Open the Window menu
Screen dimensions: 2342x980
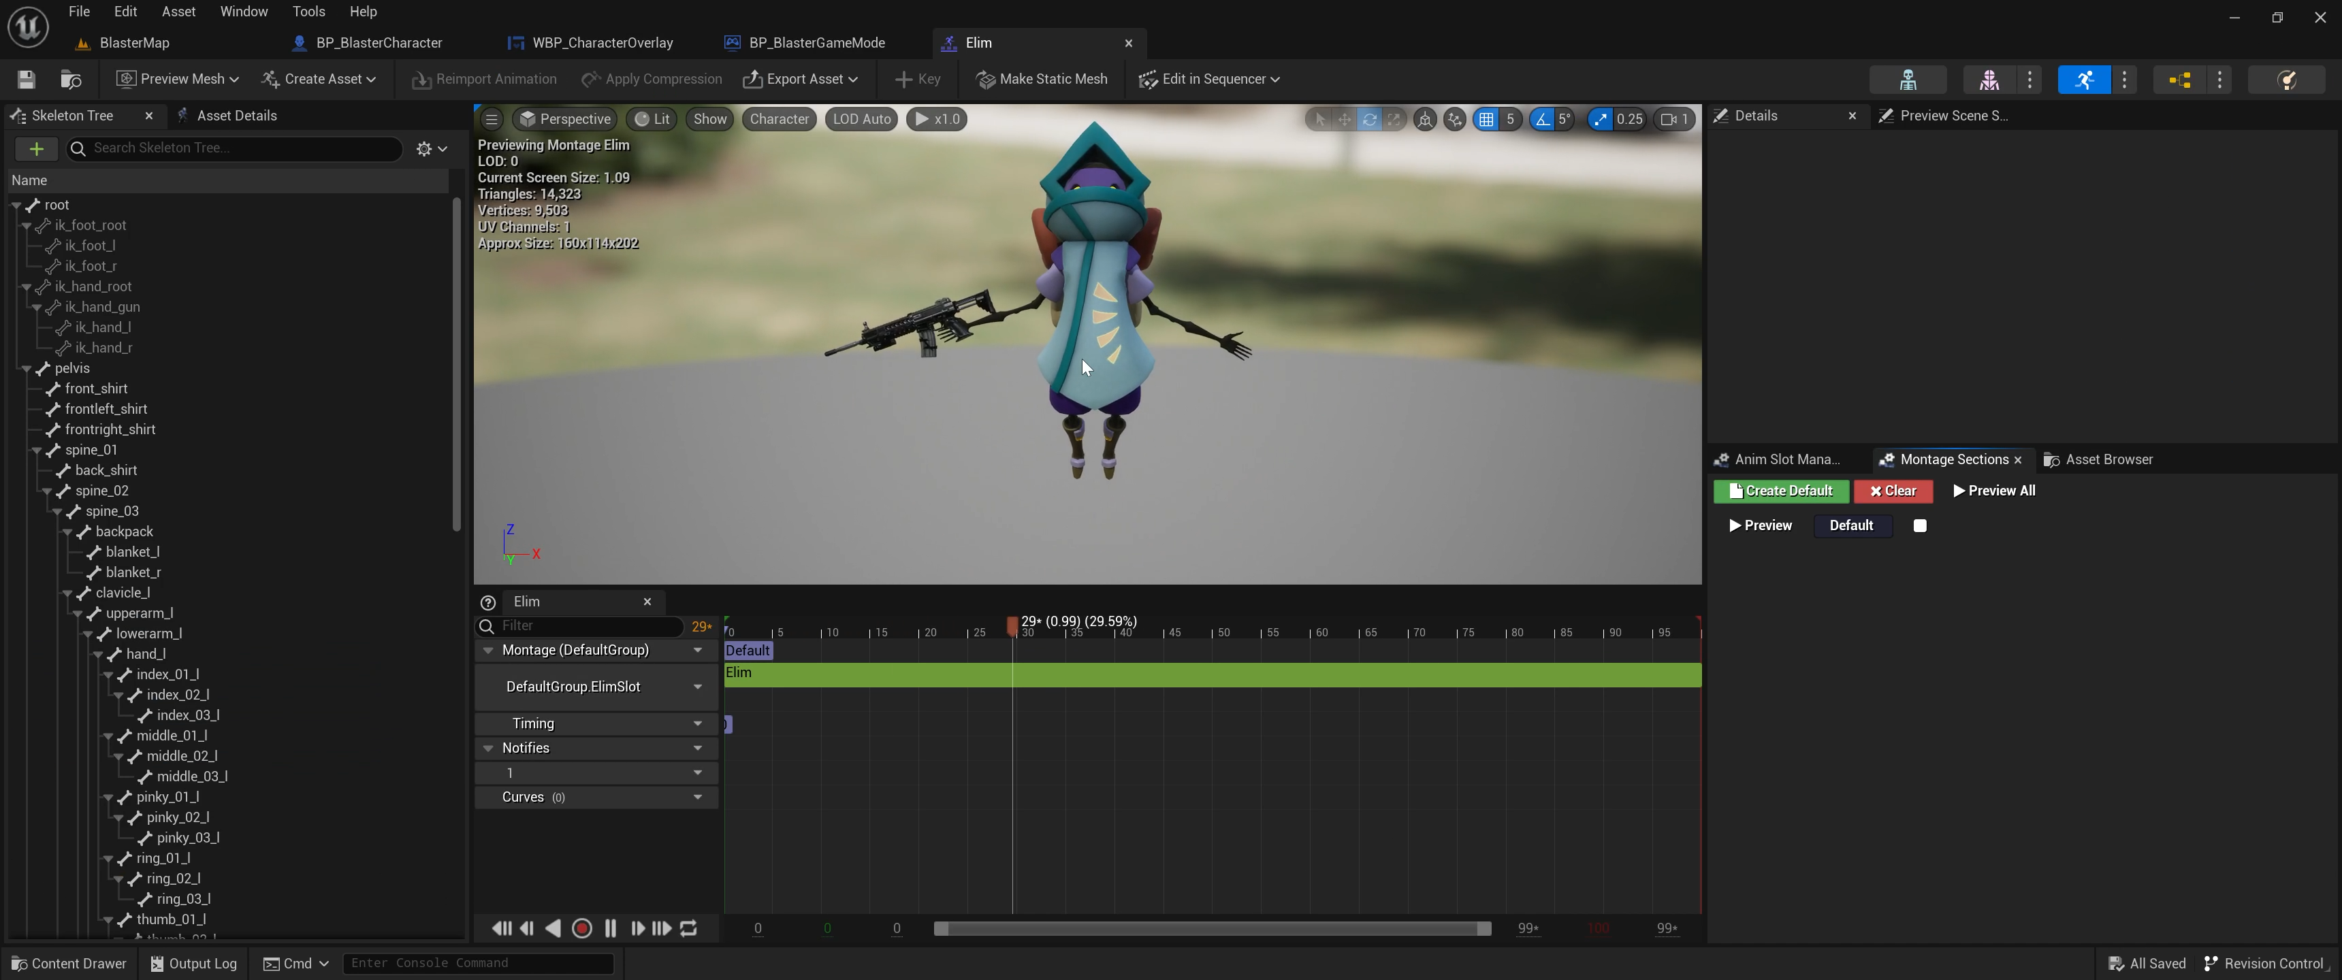click(x=244, y=12)
